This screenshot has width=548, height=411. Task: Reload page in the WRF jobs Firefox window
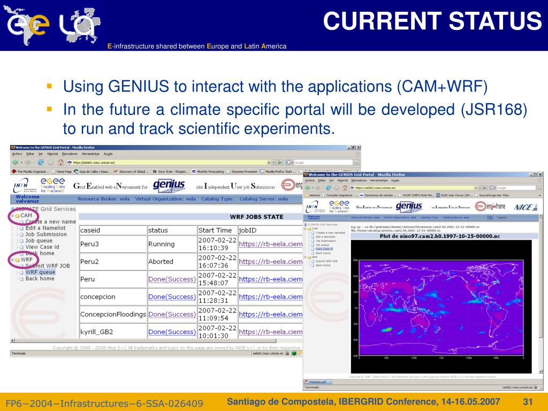tap(41, 163)
